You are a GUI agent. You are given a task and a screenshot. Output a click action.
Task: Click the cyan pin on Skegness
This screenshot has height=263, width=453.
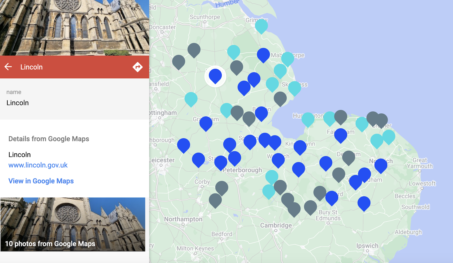(294, 88)
